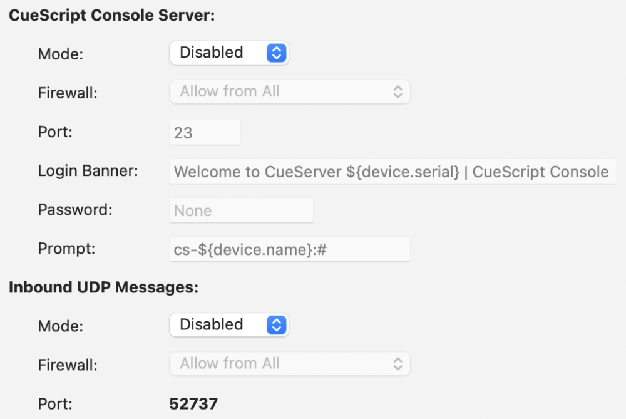Click the Port field containing 23
The image size is (626, 419).
point(205,133)
